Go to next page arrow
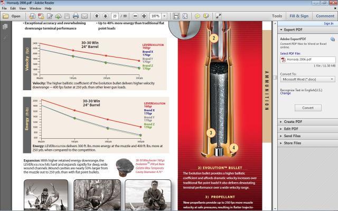Screen dimensions: 338x211 point(106,16)
